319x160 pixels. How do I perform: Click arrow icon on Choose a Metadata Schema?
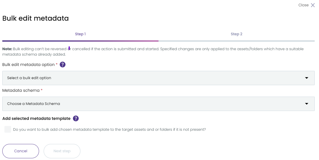[x=307, y=104]
